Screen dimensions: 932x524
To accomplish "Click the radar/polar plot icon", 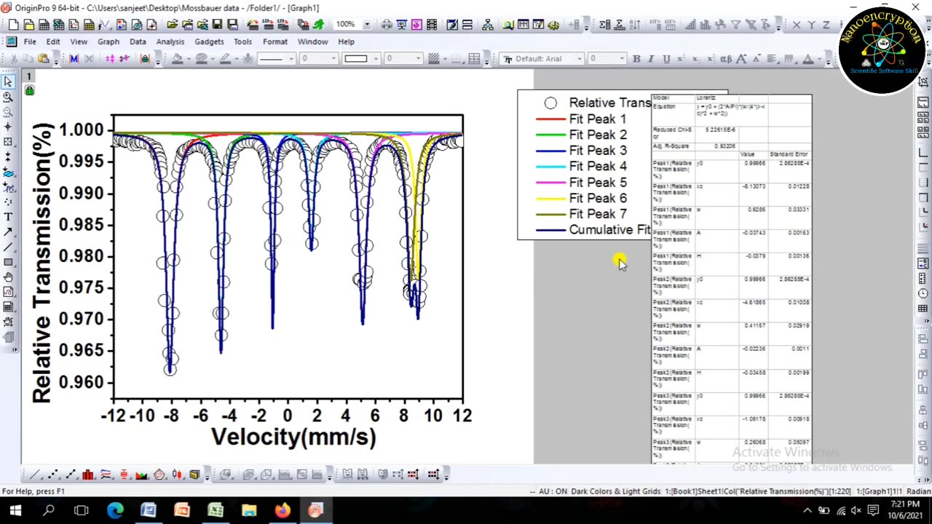I will tap(159, 475).
